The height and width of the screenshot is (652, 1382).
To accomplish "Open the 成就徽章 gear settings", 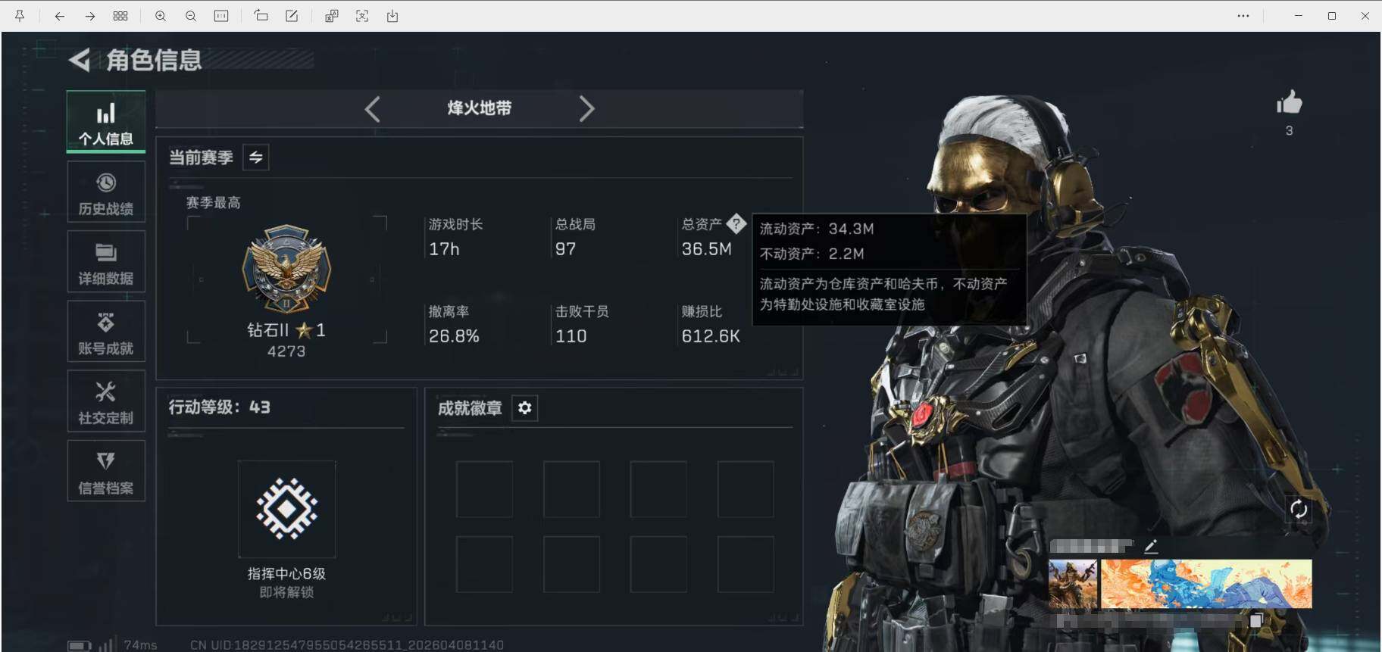I will coord(524,408).
